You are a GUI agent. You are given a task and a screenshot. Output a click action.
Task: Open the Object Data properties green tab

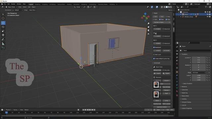177,88
